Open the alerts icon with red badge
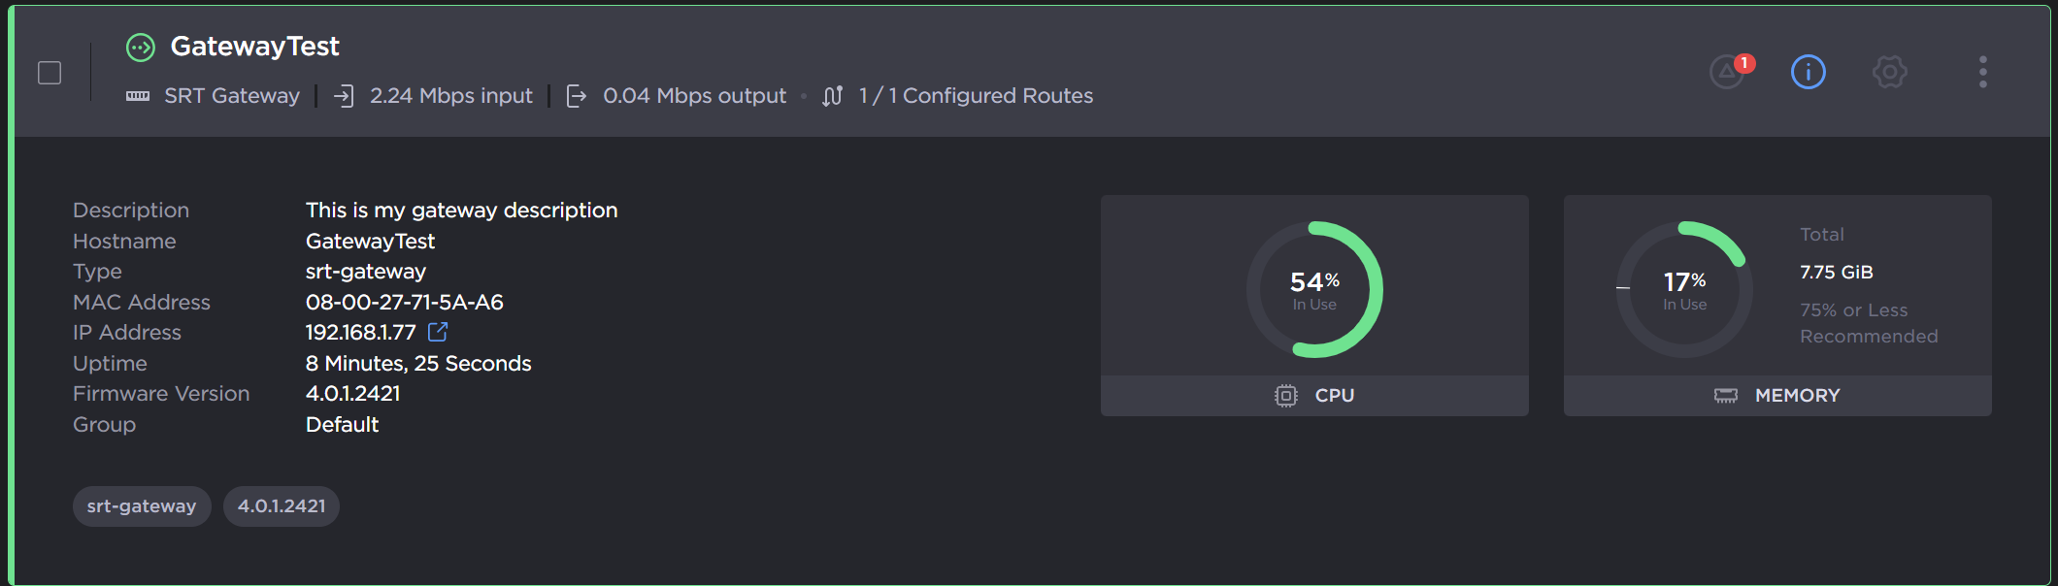 pos(1726,73)
